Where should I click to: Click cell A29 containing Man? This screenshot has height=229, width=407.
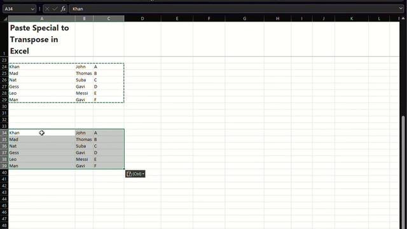[42, 100]
